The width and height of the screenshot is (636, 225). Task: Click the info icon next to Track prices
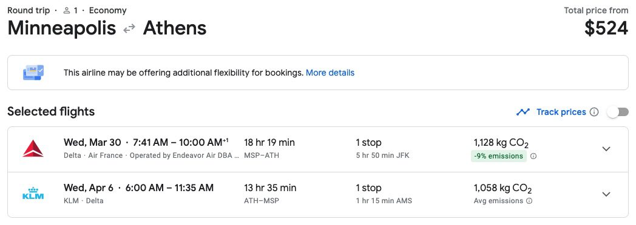tap(594, 112)
